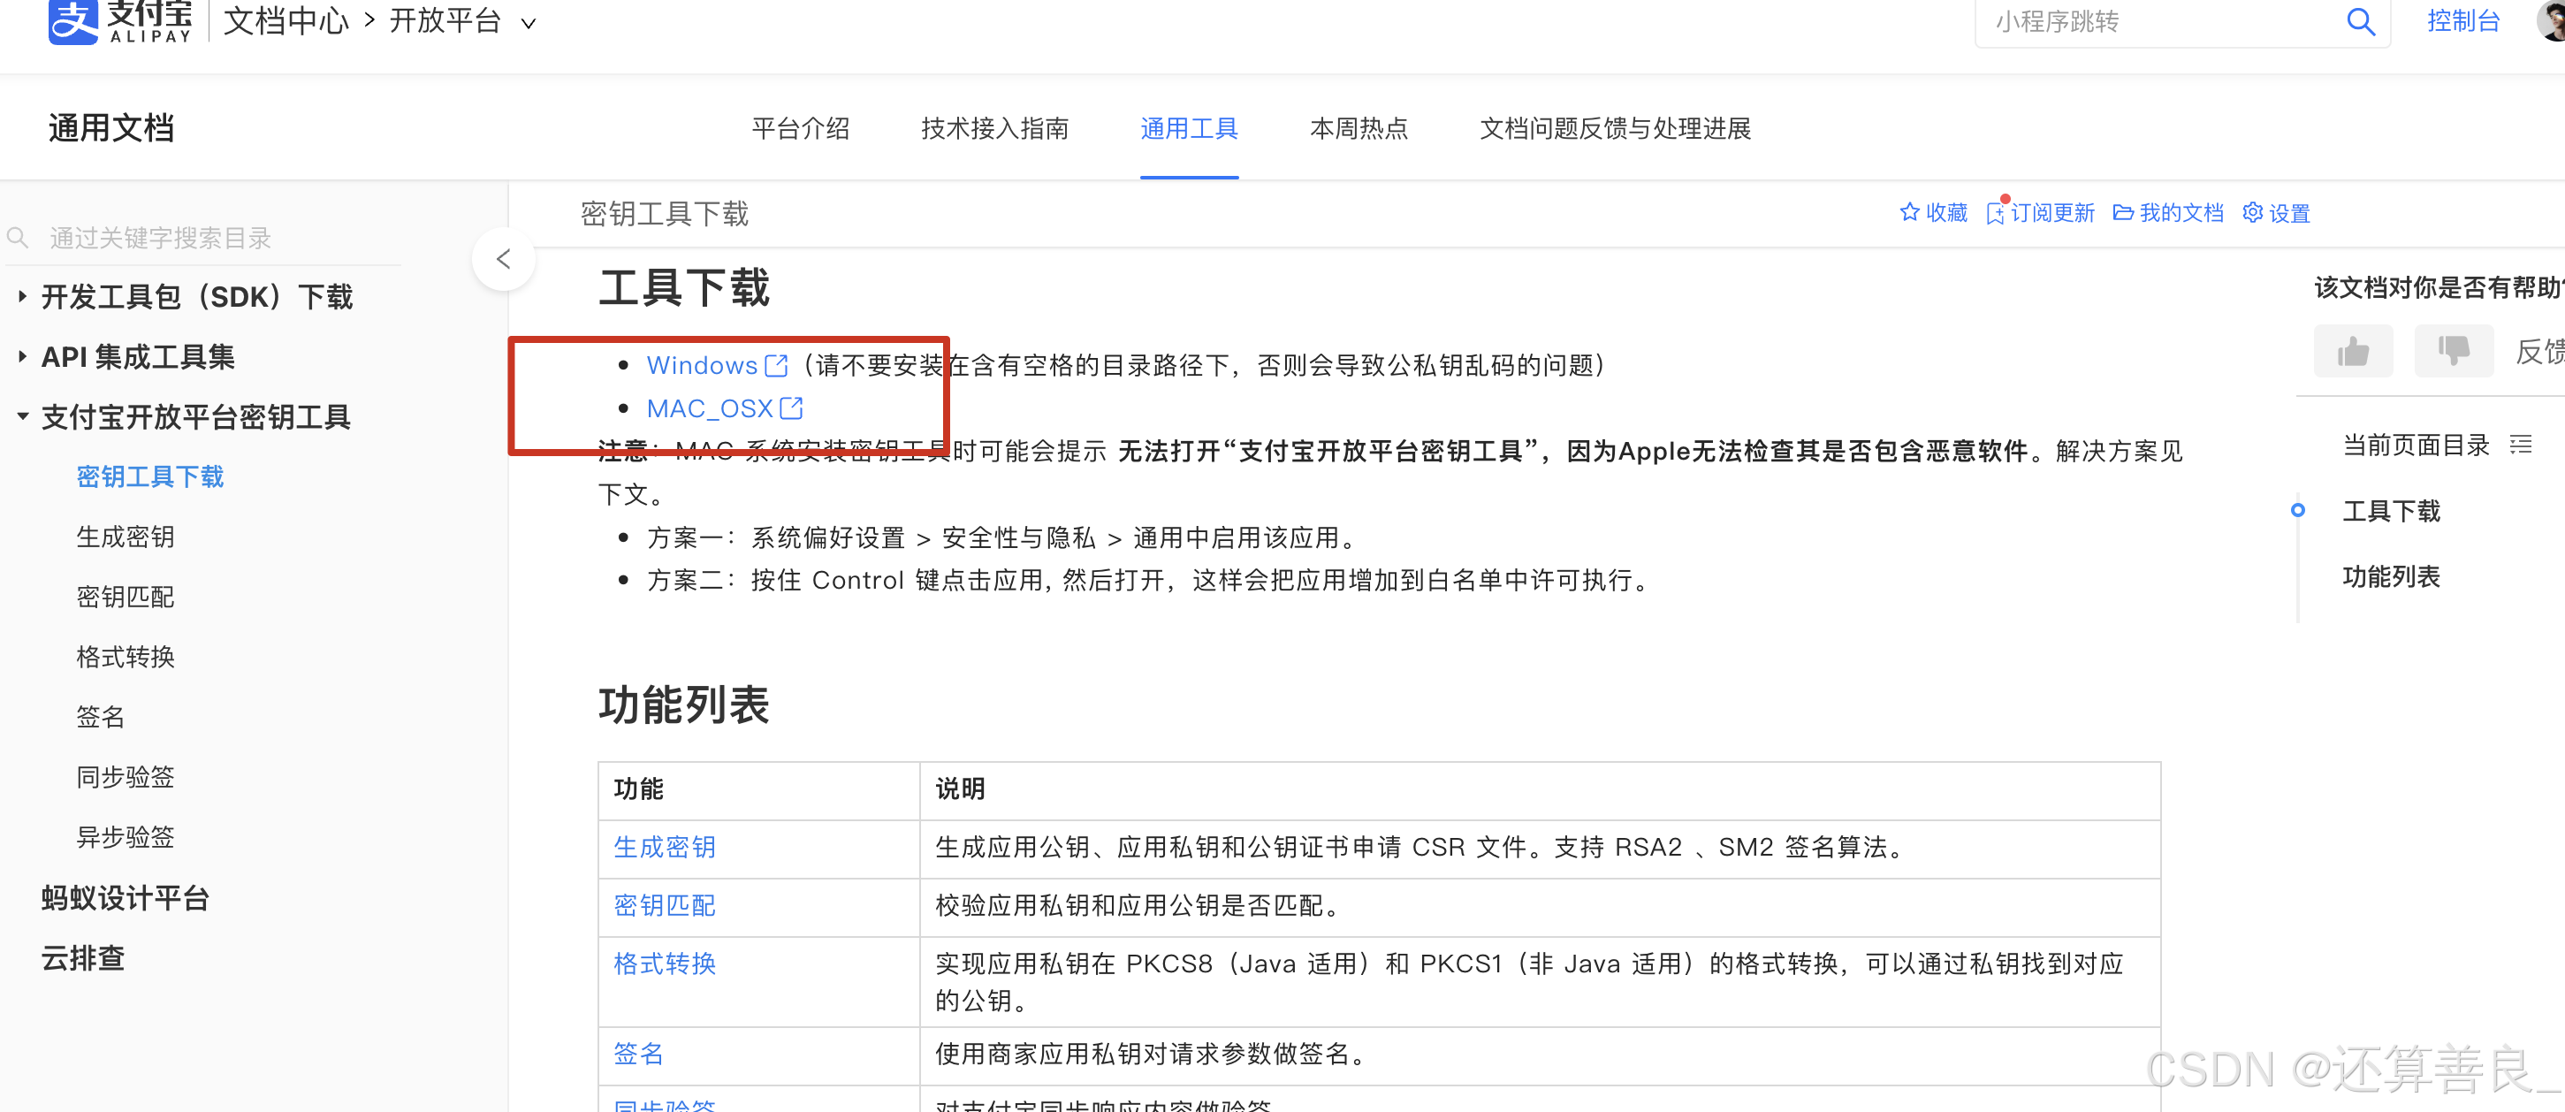Open 设置 via the gear icon
This screenshot has width=2565, height=1112.
pyautogui.click(x=2251, y=213)
